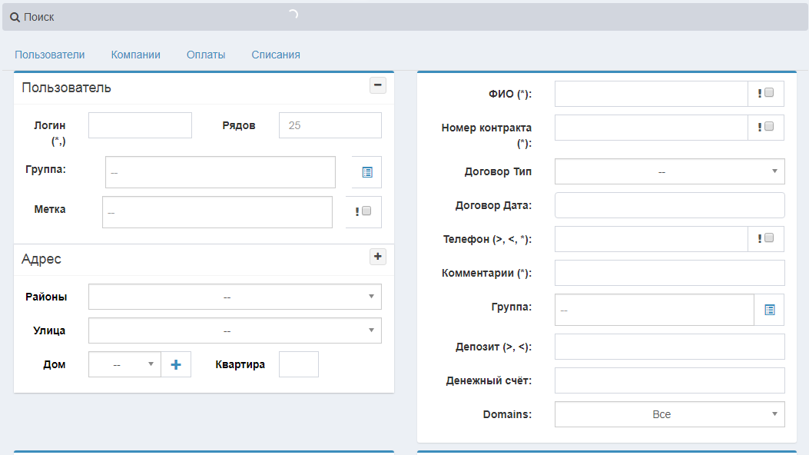Toggle the Метка exclusion checkbox
The image size is (809, 455).
366,211
